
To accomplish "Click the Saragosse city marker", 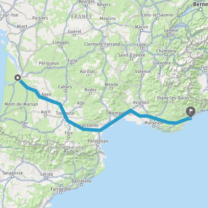I will [x=12, y=176].
